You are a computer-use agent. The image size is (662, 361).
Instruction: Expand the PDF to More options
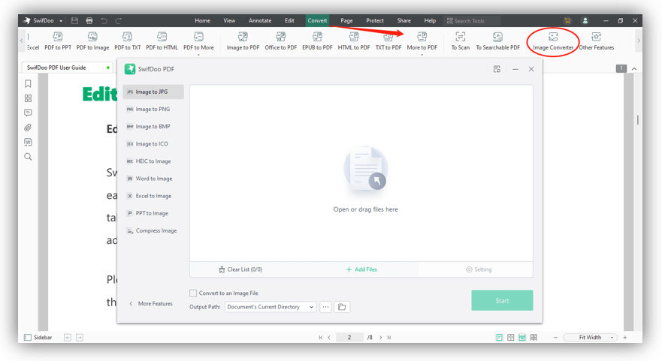coord(198,42)
